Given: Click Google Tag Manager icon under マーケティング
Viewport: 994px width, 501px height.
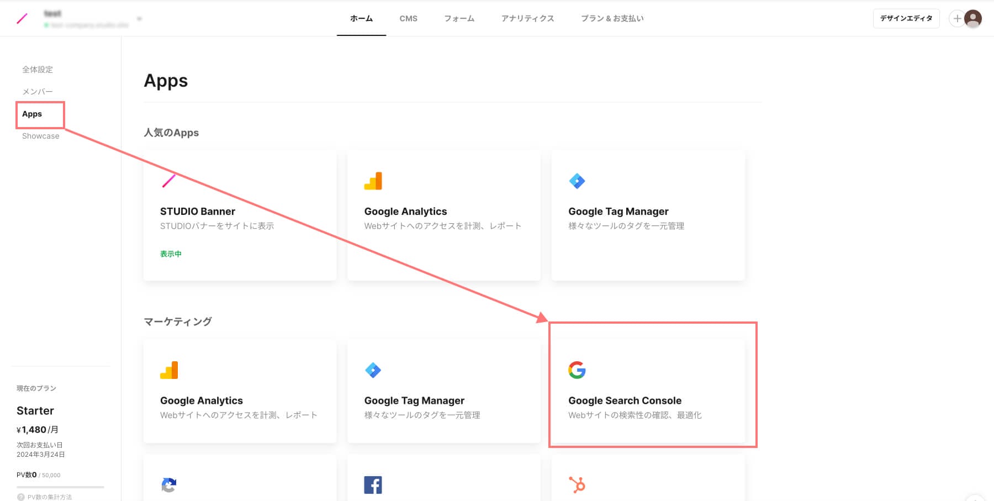Looking at the screenshot, I should 373,370.
